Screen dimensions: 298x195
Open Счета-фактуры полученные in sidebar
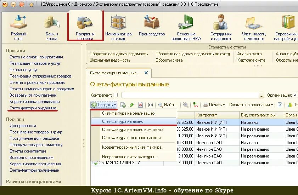[34, 170]
